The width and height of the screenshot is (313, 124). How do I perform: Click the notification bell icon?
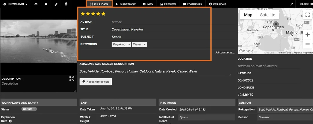[x=46, y=4]
